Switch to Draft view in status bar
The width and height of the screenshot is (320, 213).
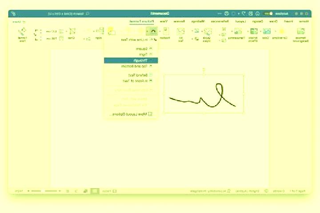coord(68,191)
